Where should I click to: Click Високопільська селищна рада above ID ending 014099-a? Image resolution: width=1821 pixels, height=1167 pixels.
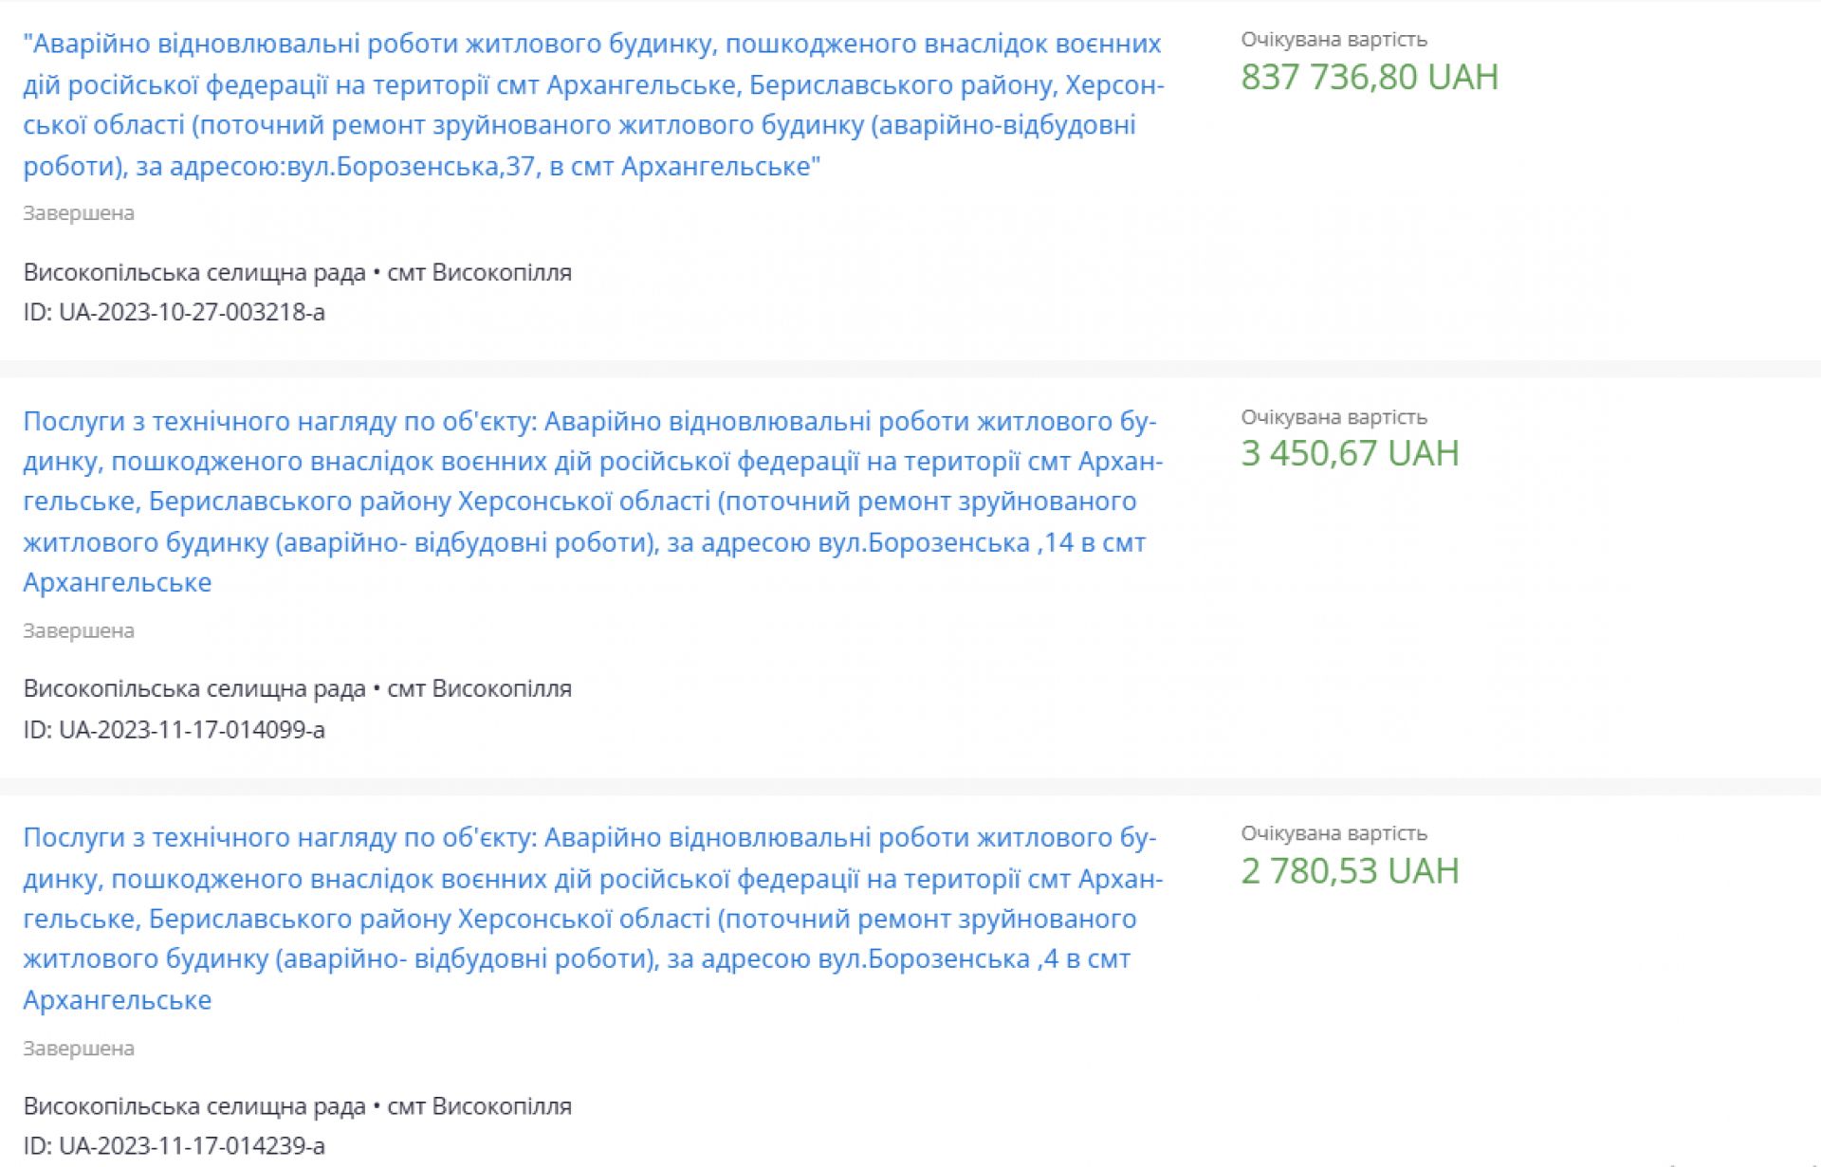pos(194,688)
